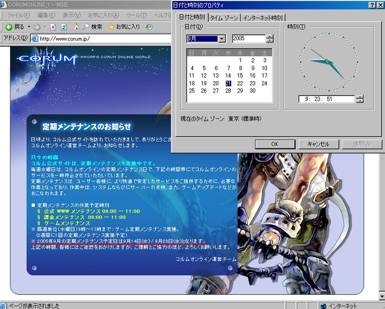Select day 30 in the calendar
The width and height of the screenshot is (385, 309).
click(x=252, y=90)
